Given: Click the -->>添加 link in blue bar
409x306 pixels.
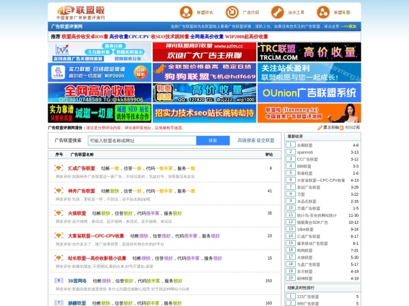Looking at the screenshot, I should [348, 27].
